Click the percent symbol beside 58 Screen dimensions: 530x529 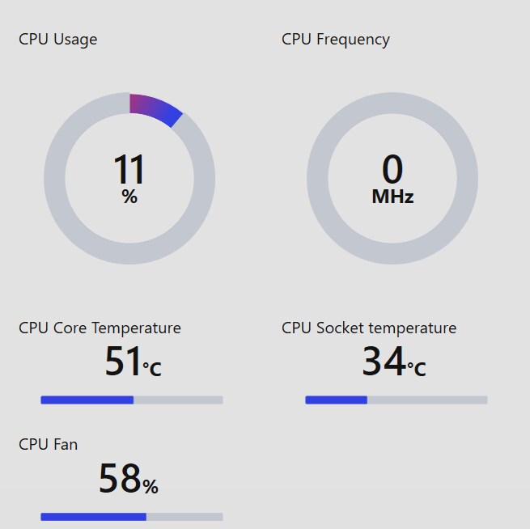[151, 486]
